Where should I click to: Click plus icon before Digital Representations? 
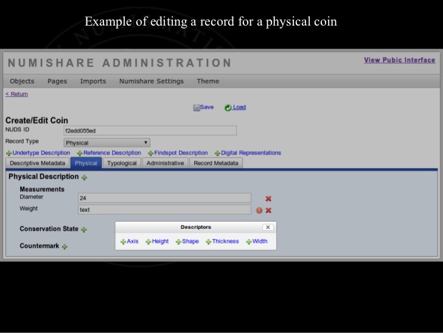tap(217, 153)
